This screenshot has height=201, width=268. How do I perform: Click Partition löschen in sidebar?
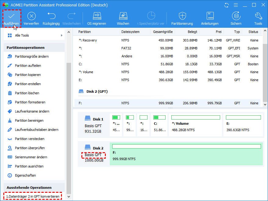point(27,93)
